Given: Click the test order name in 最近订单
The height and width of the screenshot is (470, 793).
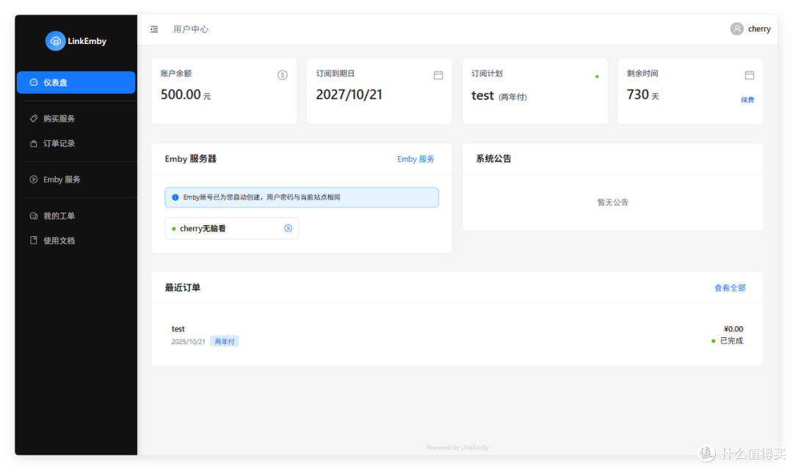Looking at the screenshot, I should (x=178, y=328).
